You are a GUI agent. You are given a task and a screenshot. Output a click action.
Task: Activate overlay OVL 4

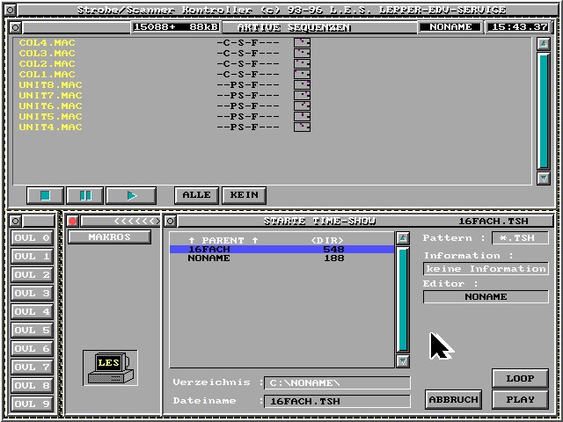click(33, 312)
